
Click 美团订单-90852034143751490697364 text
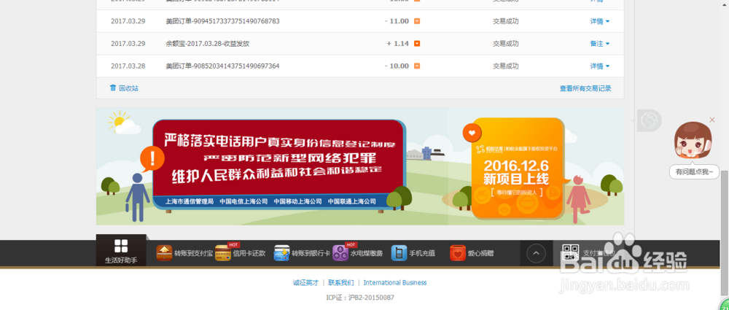coord(222,66)
